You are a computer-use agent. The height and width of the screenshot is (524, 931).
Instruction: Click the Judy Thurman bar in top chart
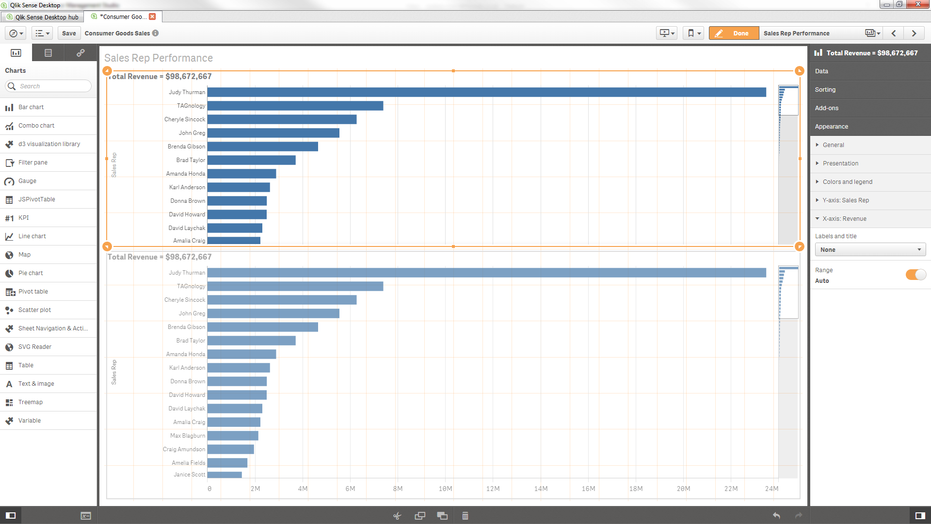486,92
